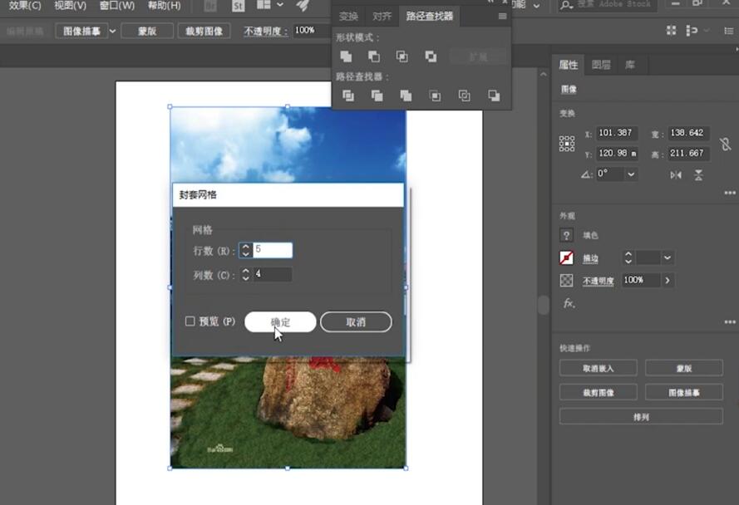739x505 pixels.
Task: Open the 窗口(W) menu
Action: (116, 6)
